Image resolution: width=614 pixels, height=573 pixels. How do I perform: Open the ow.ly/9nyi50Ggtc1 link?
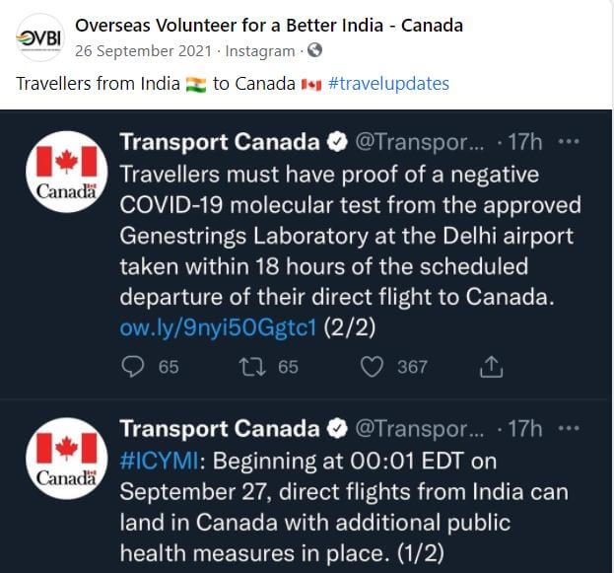tap(218, 327)
